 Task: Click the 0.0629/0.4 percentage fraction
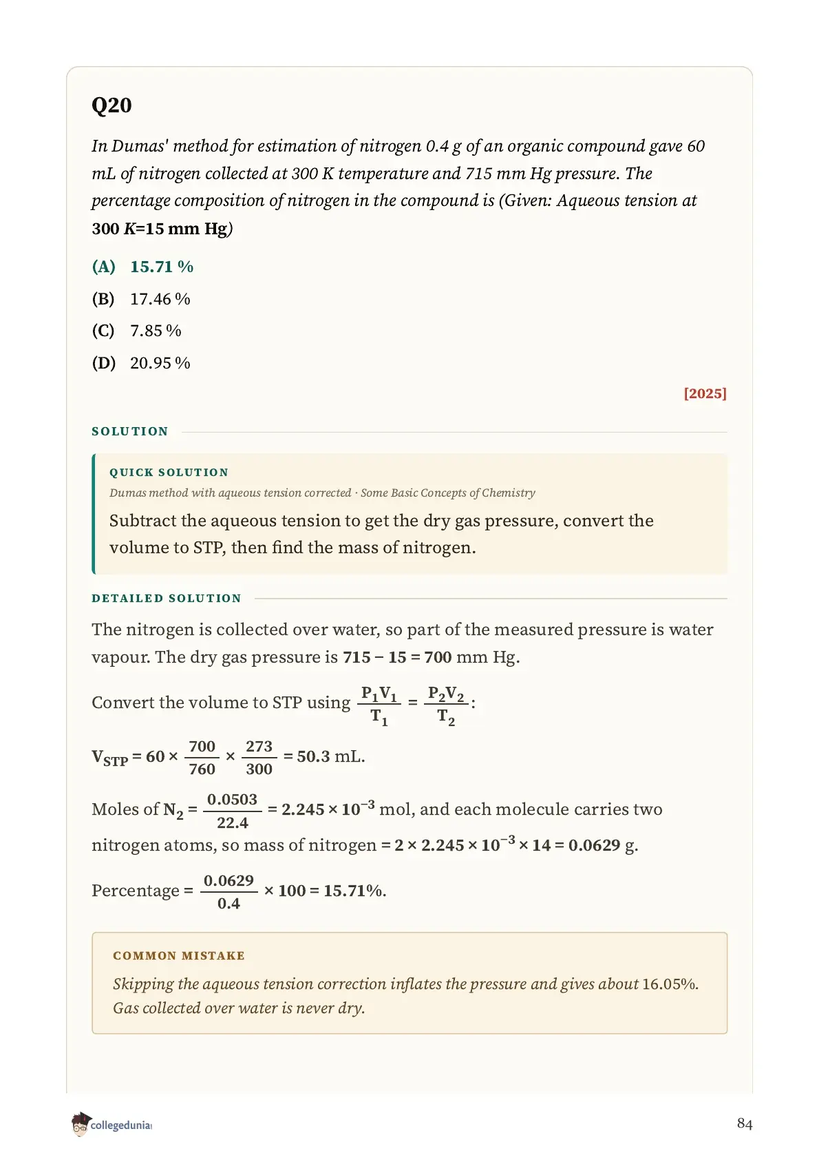228,892
